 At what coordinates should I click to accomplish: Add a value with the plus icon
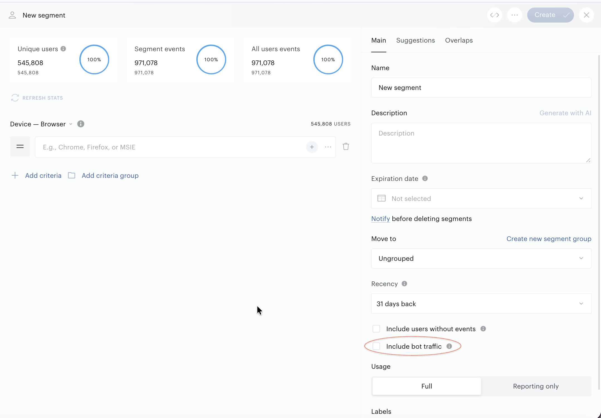tap(312, 147)
